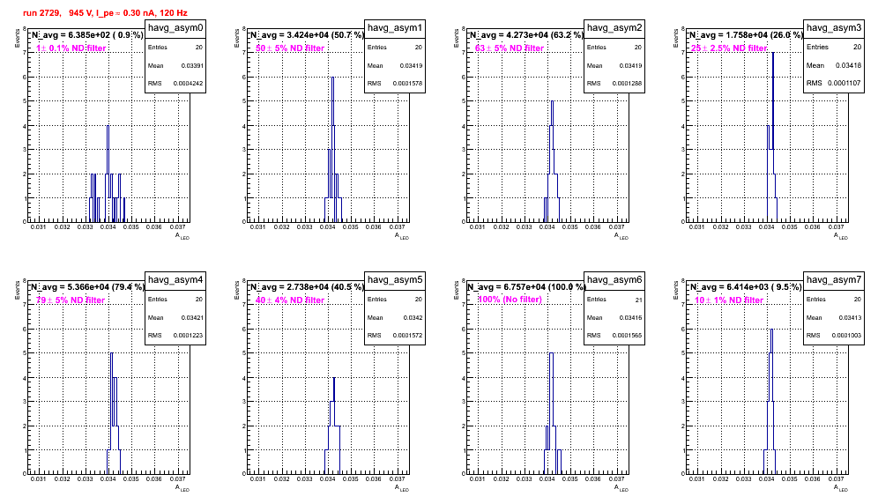
Task: Click the Events y-axis title of havg_asym6 plot
Action: [457, 290]
